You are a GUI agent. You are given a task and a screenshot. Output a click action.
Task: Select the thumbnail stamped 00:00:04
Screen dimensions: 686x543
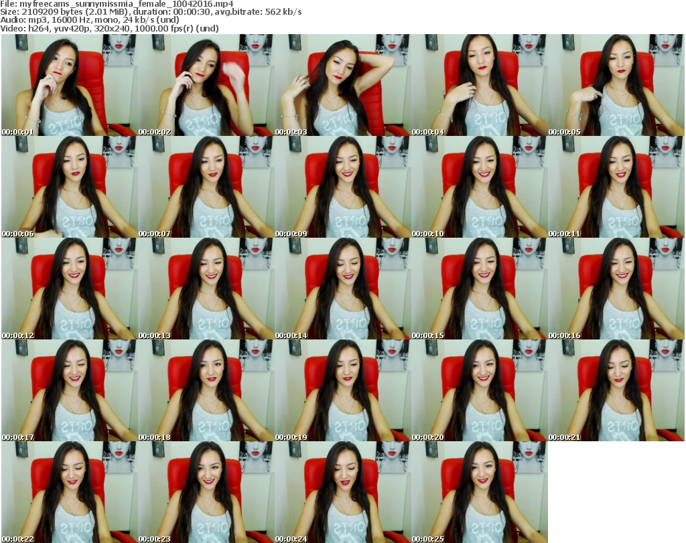click(480, 85)
